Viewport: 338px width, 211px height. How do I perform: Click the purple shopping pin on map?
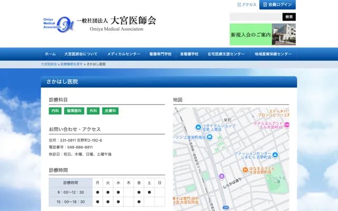point(222,176)
